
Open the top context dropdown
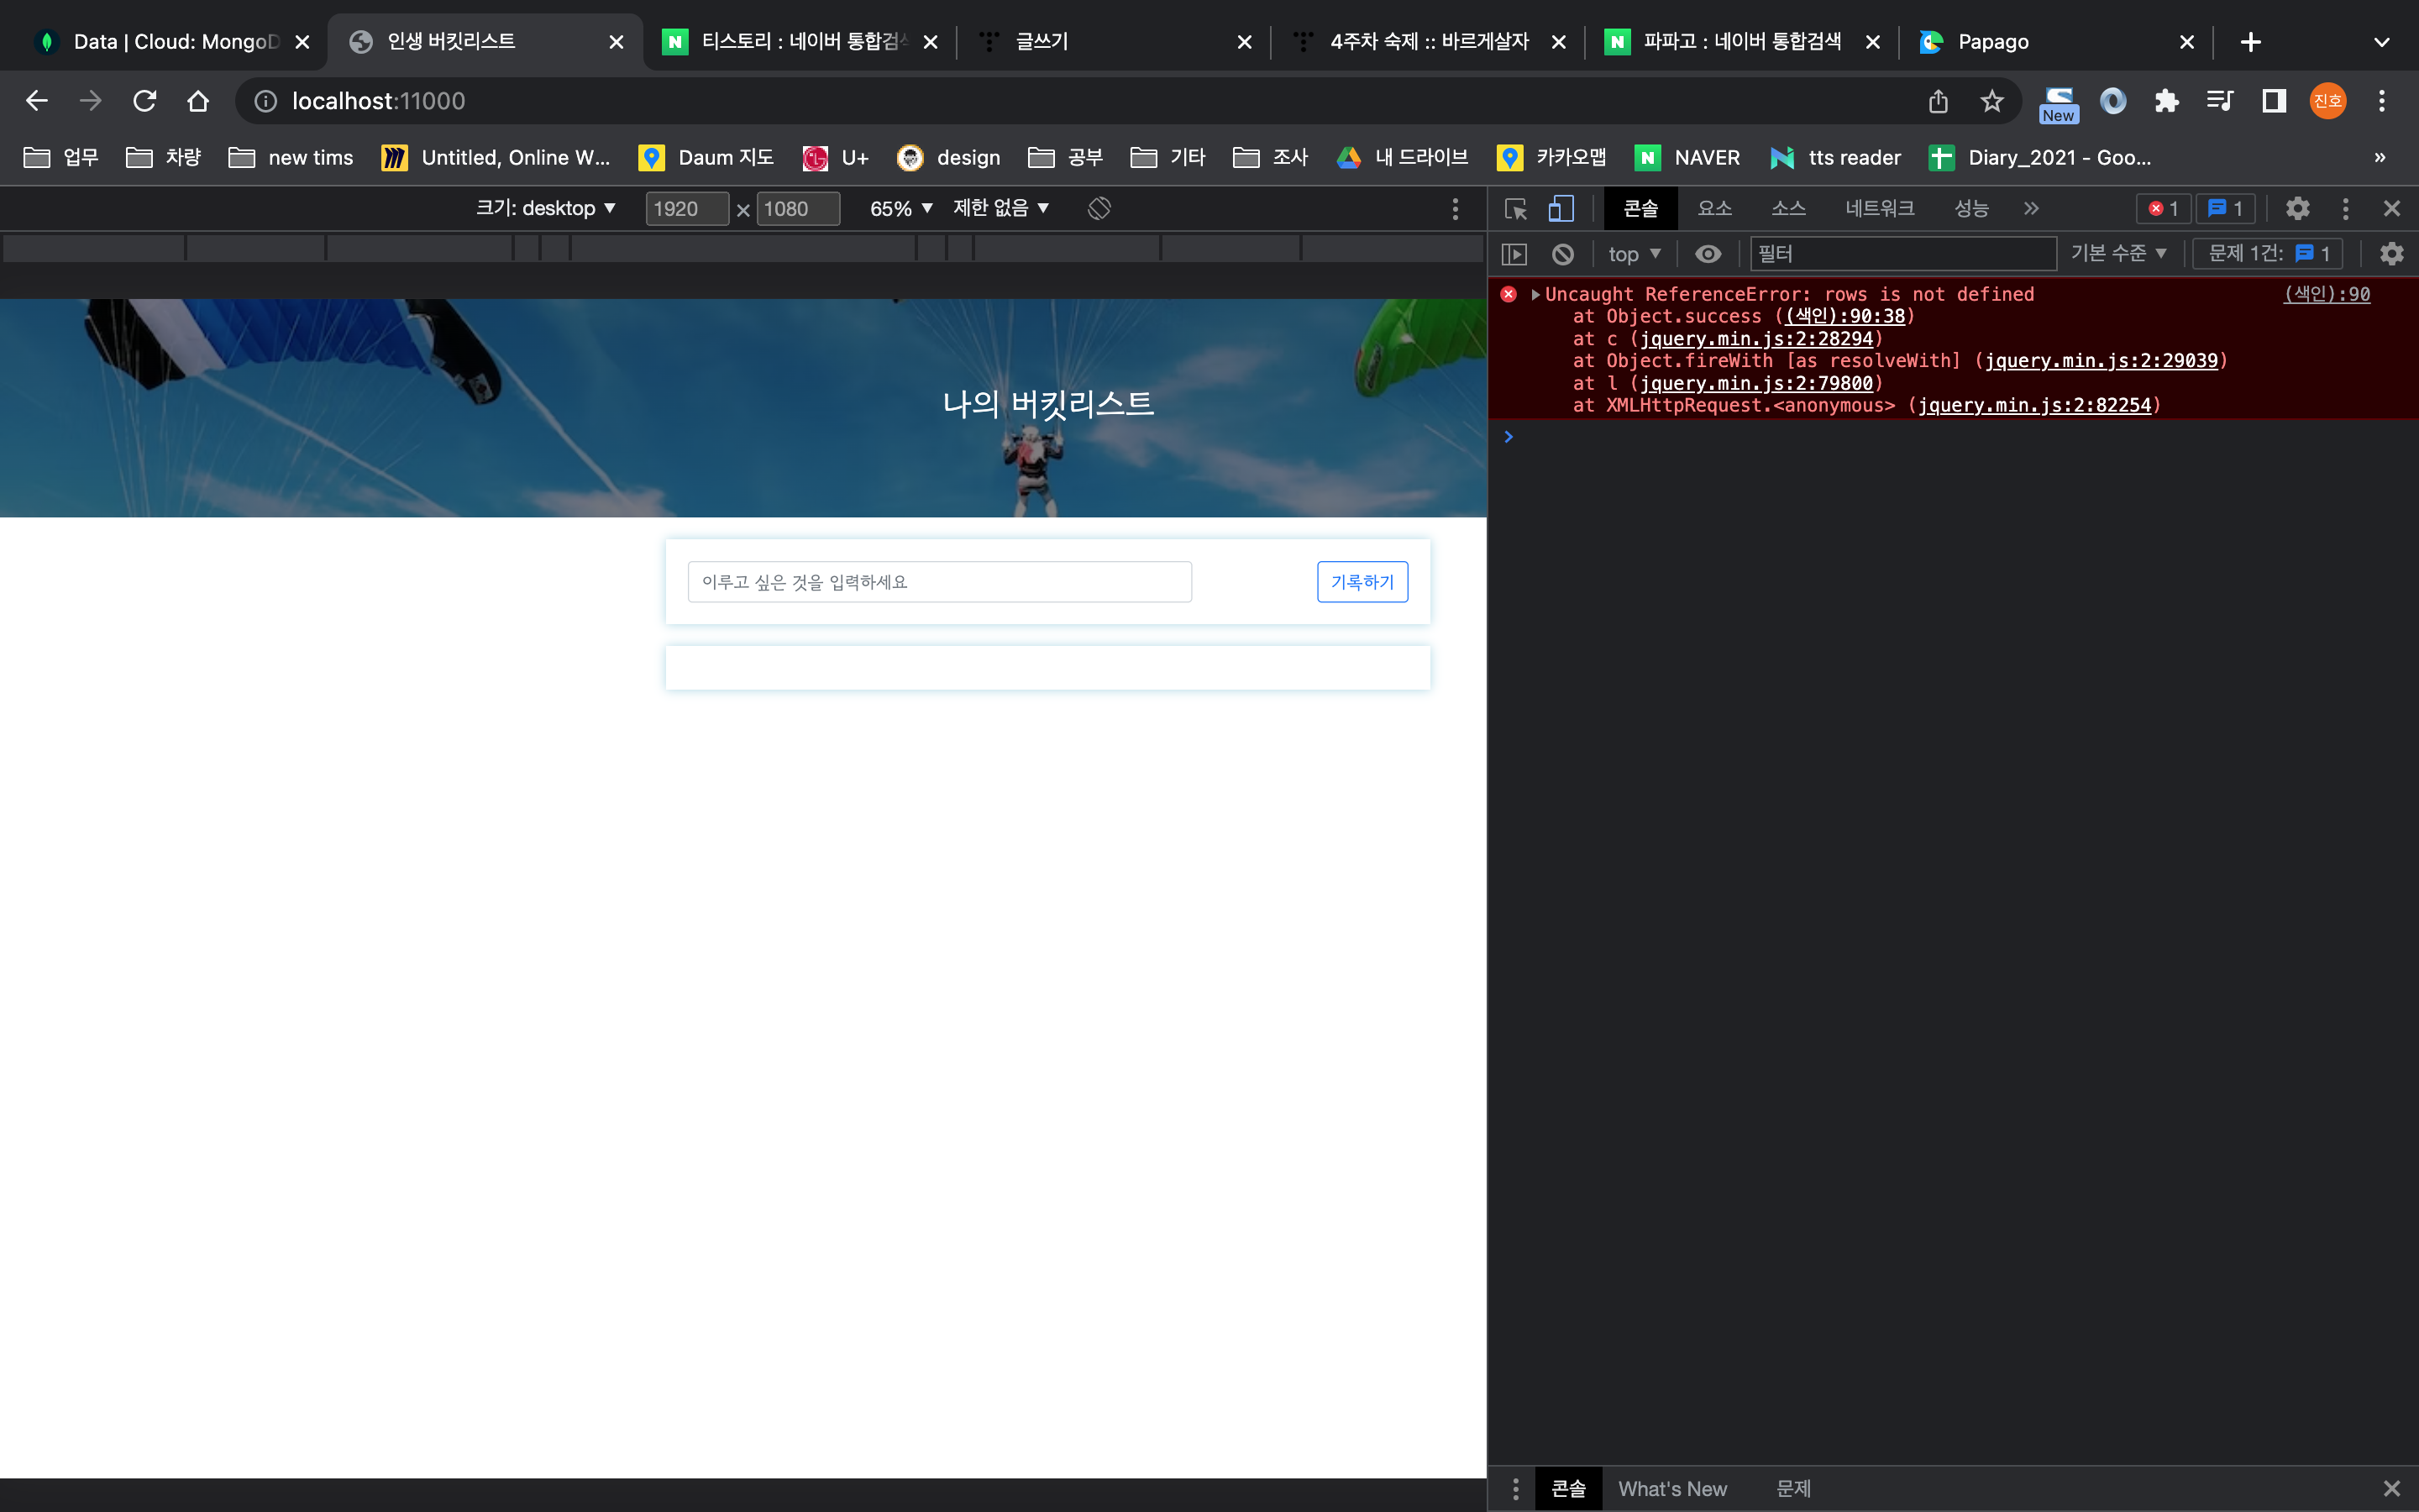pos(1635,254)
